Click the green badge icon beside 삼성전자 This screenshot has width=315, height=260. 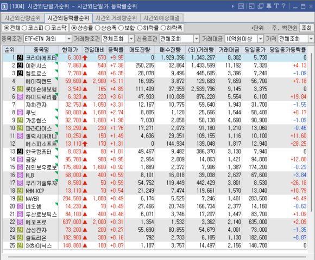20,230
